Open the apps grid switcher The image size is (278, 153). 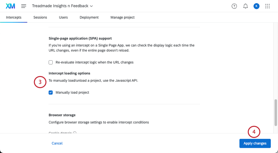tap(268, 6)
